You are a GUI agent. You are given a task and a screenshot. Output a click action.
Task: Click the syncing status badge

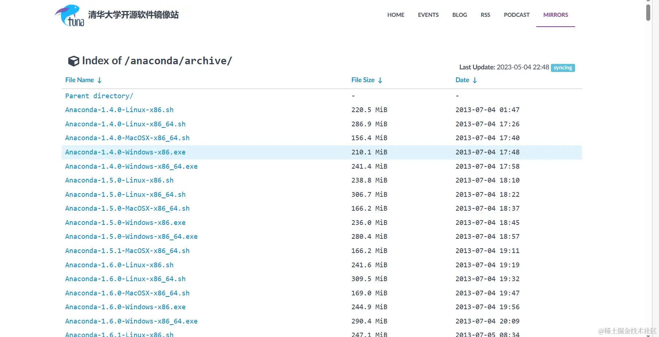(563, 68)
